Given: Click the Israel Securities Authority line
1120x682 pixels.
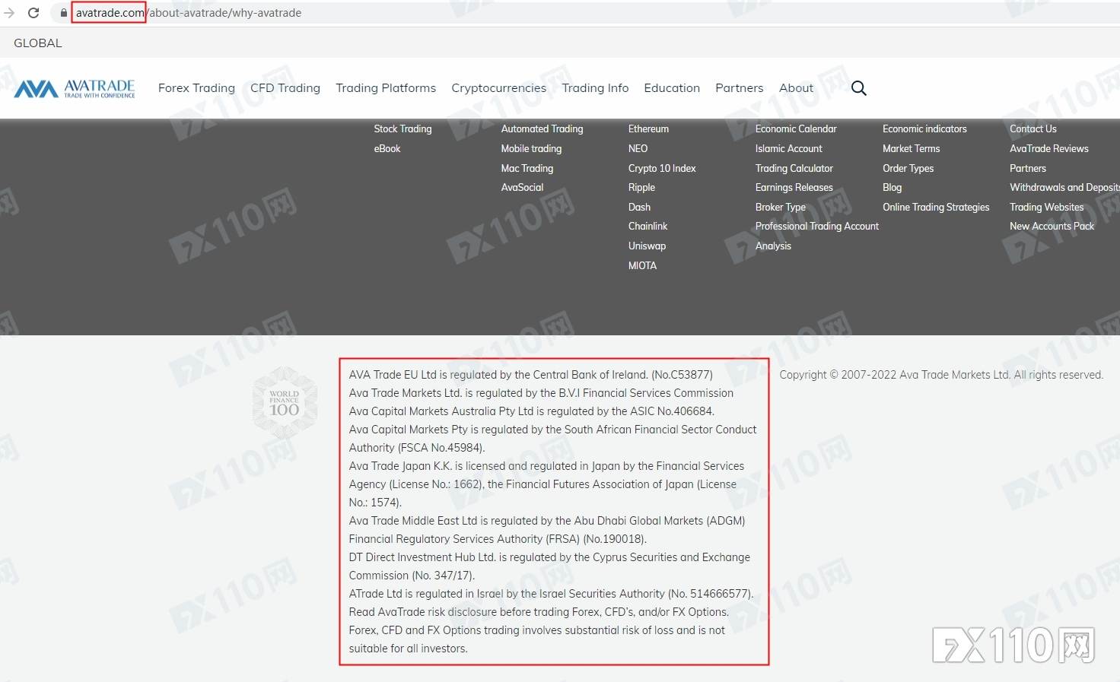Looking at the screenshot, I should 552,594.
